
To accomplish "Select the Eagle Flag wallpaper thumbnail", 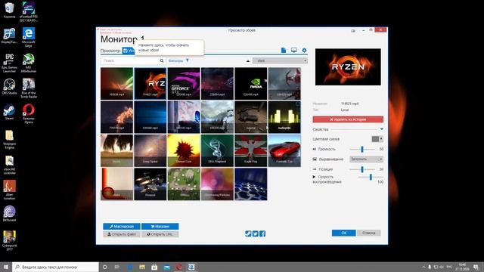I will tap(250, 151).
